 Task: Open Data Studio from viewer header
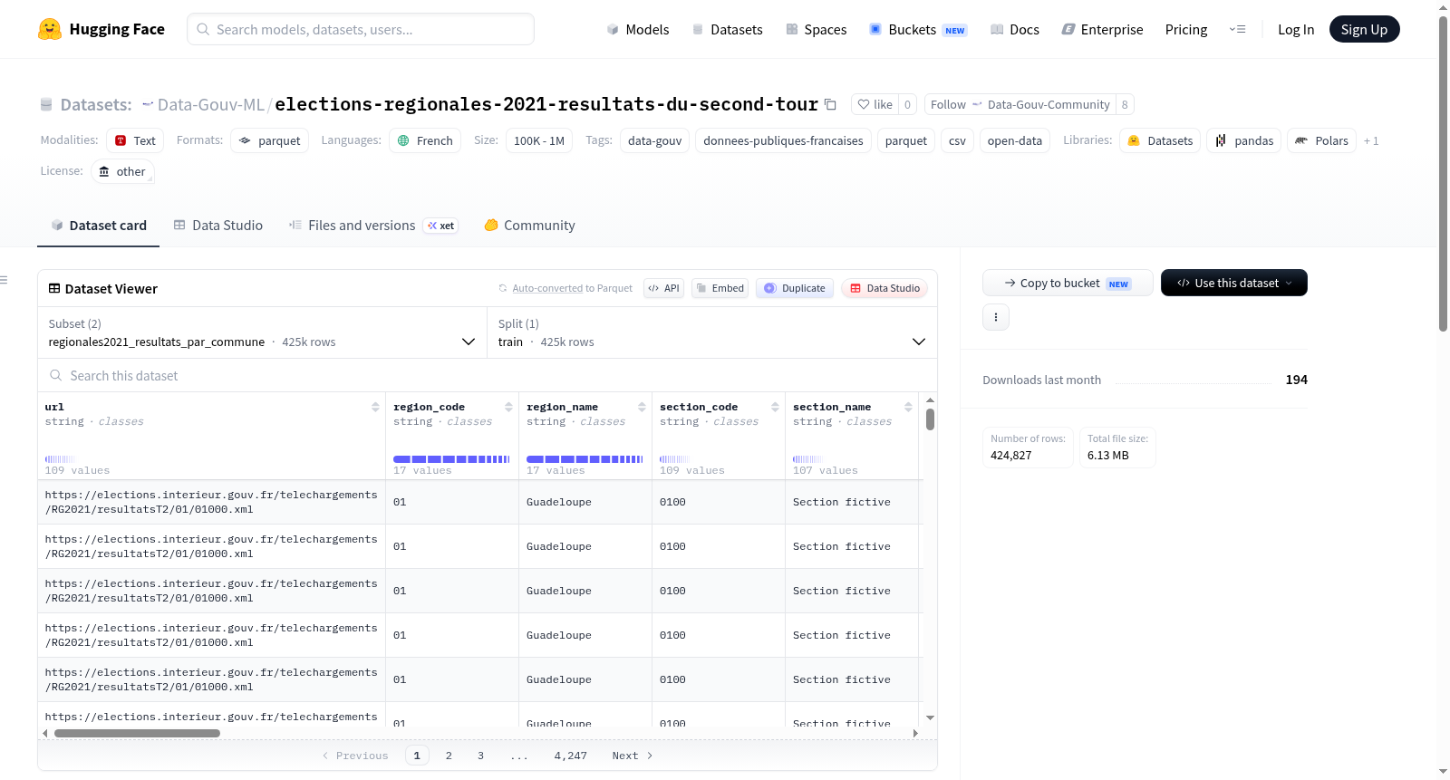884,288
